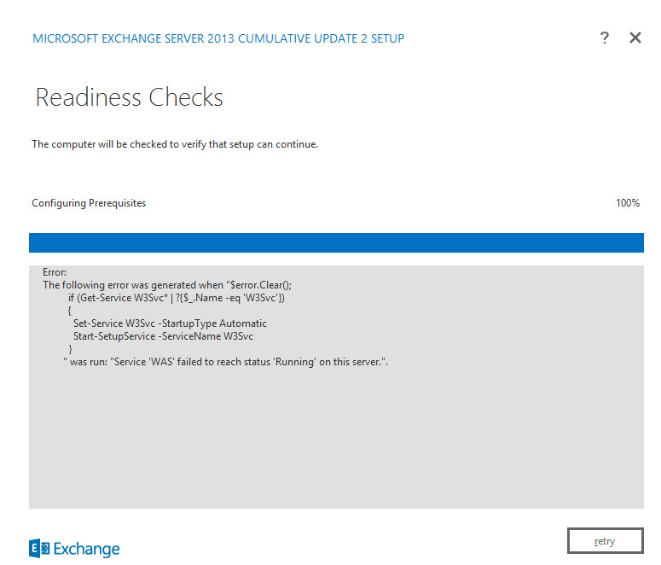Click the '100%' progress value
The width and height of the screenshot is (661, 565).
(628, 203)
